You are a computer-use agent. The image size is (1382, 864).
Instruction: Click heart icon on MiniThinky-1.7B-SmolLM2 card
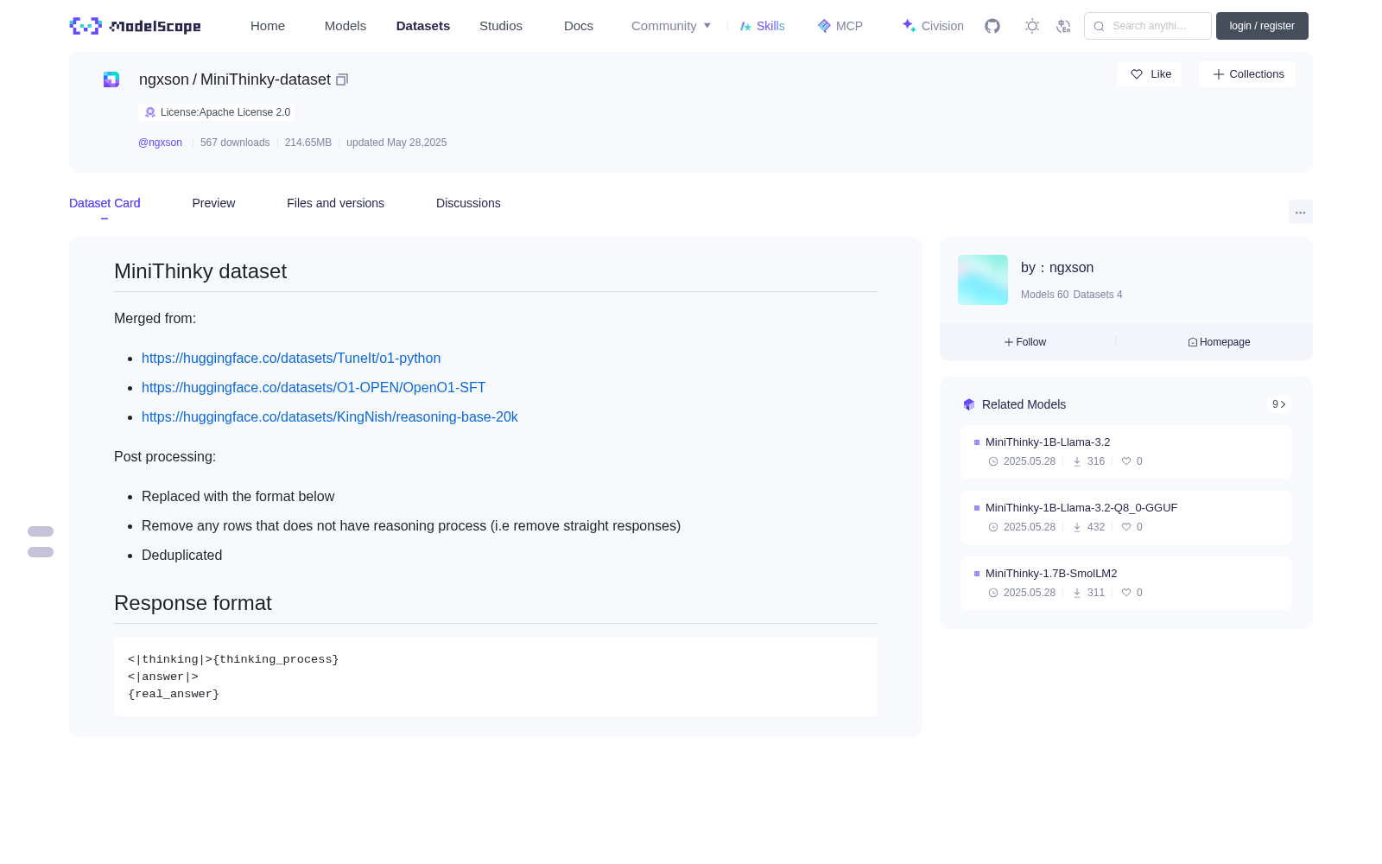[1126, 593]
